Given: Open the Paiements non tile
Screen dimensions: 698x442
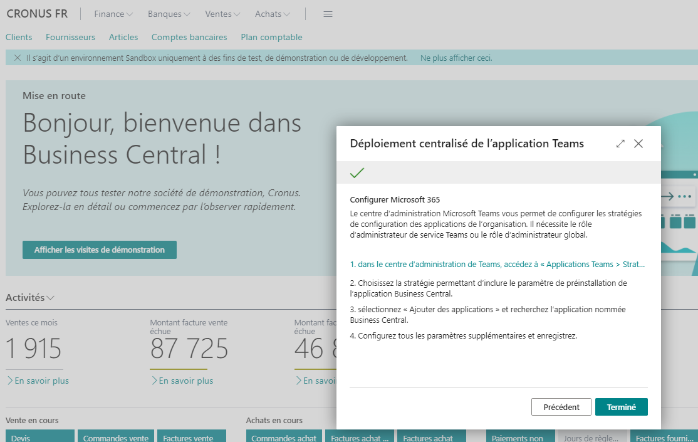Looking at the screenshot, I should pos(520,437).
